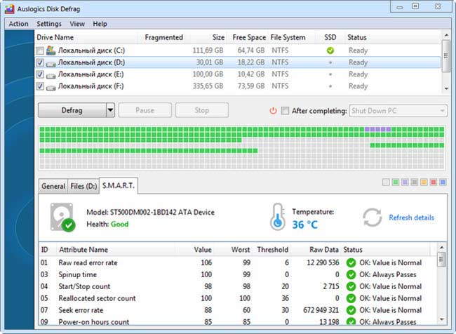Click the red legend color square
456x334 pixels.
coord(434,182)
